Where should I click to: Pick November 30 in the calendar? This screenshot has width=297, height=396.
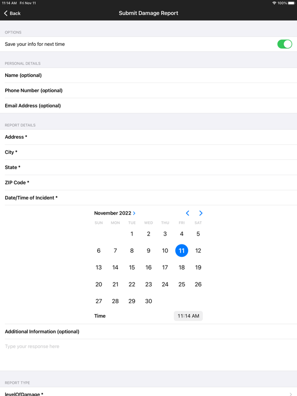click(148, 301)
